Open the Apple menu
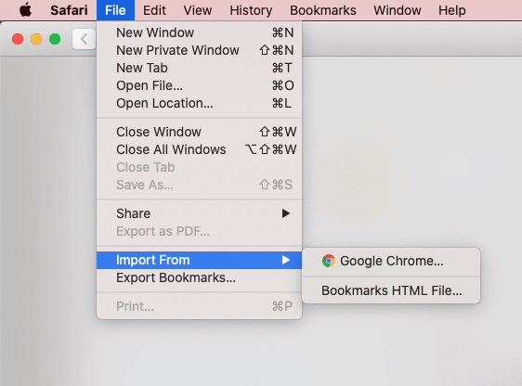Screen dimensions: 522x386 [x=25, y=10]
